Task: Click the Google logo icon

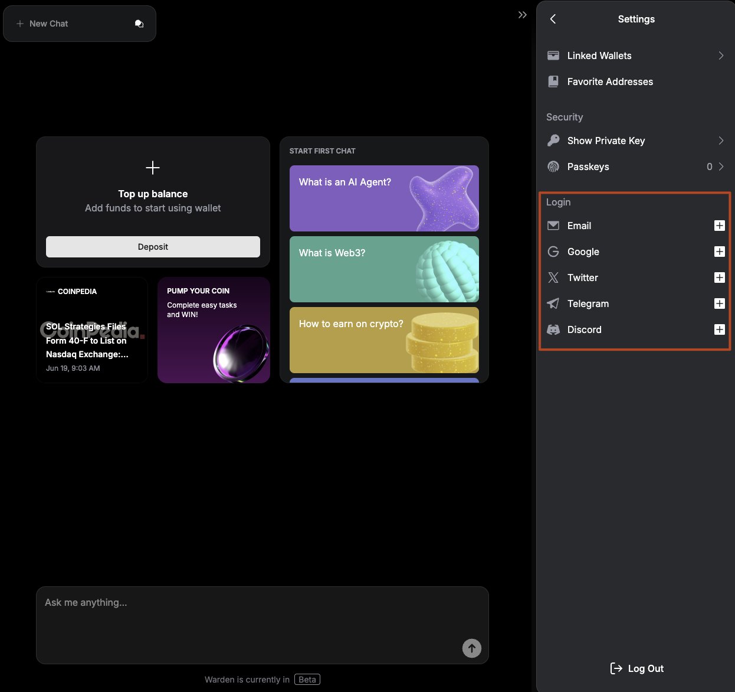Action: click(553, 252)
